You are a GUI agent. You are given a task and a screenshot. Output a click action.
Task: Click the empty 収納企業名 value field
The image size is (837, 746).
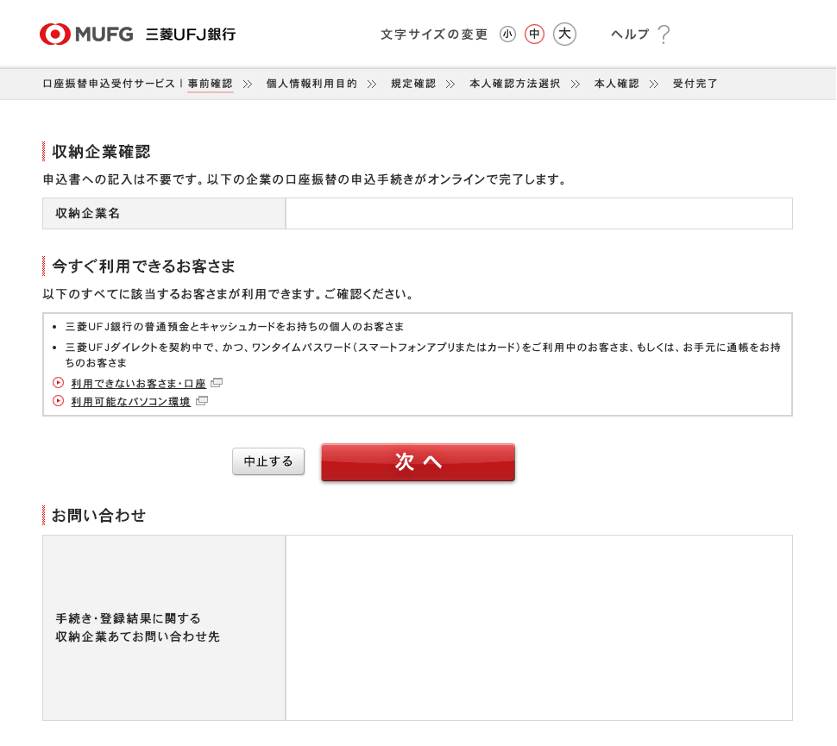pos(538,214)
